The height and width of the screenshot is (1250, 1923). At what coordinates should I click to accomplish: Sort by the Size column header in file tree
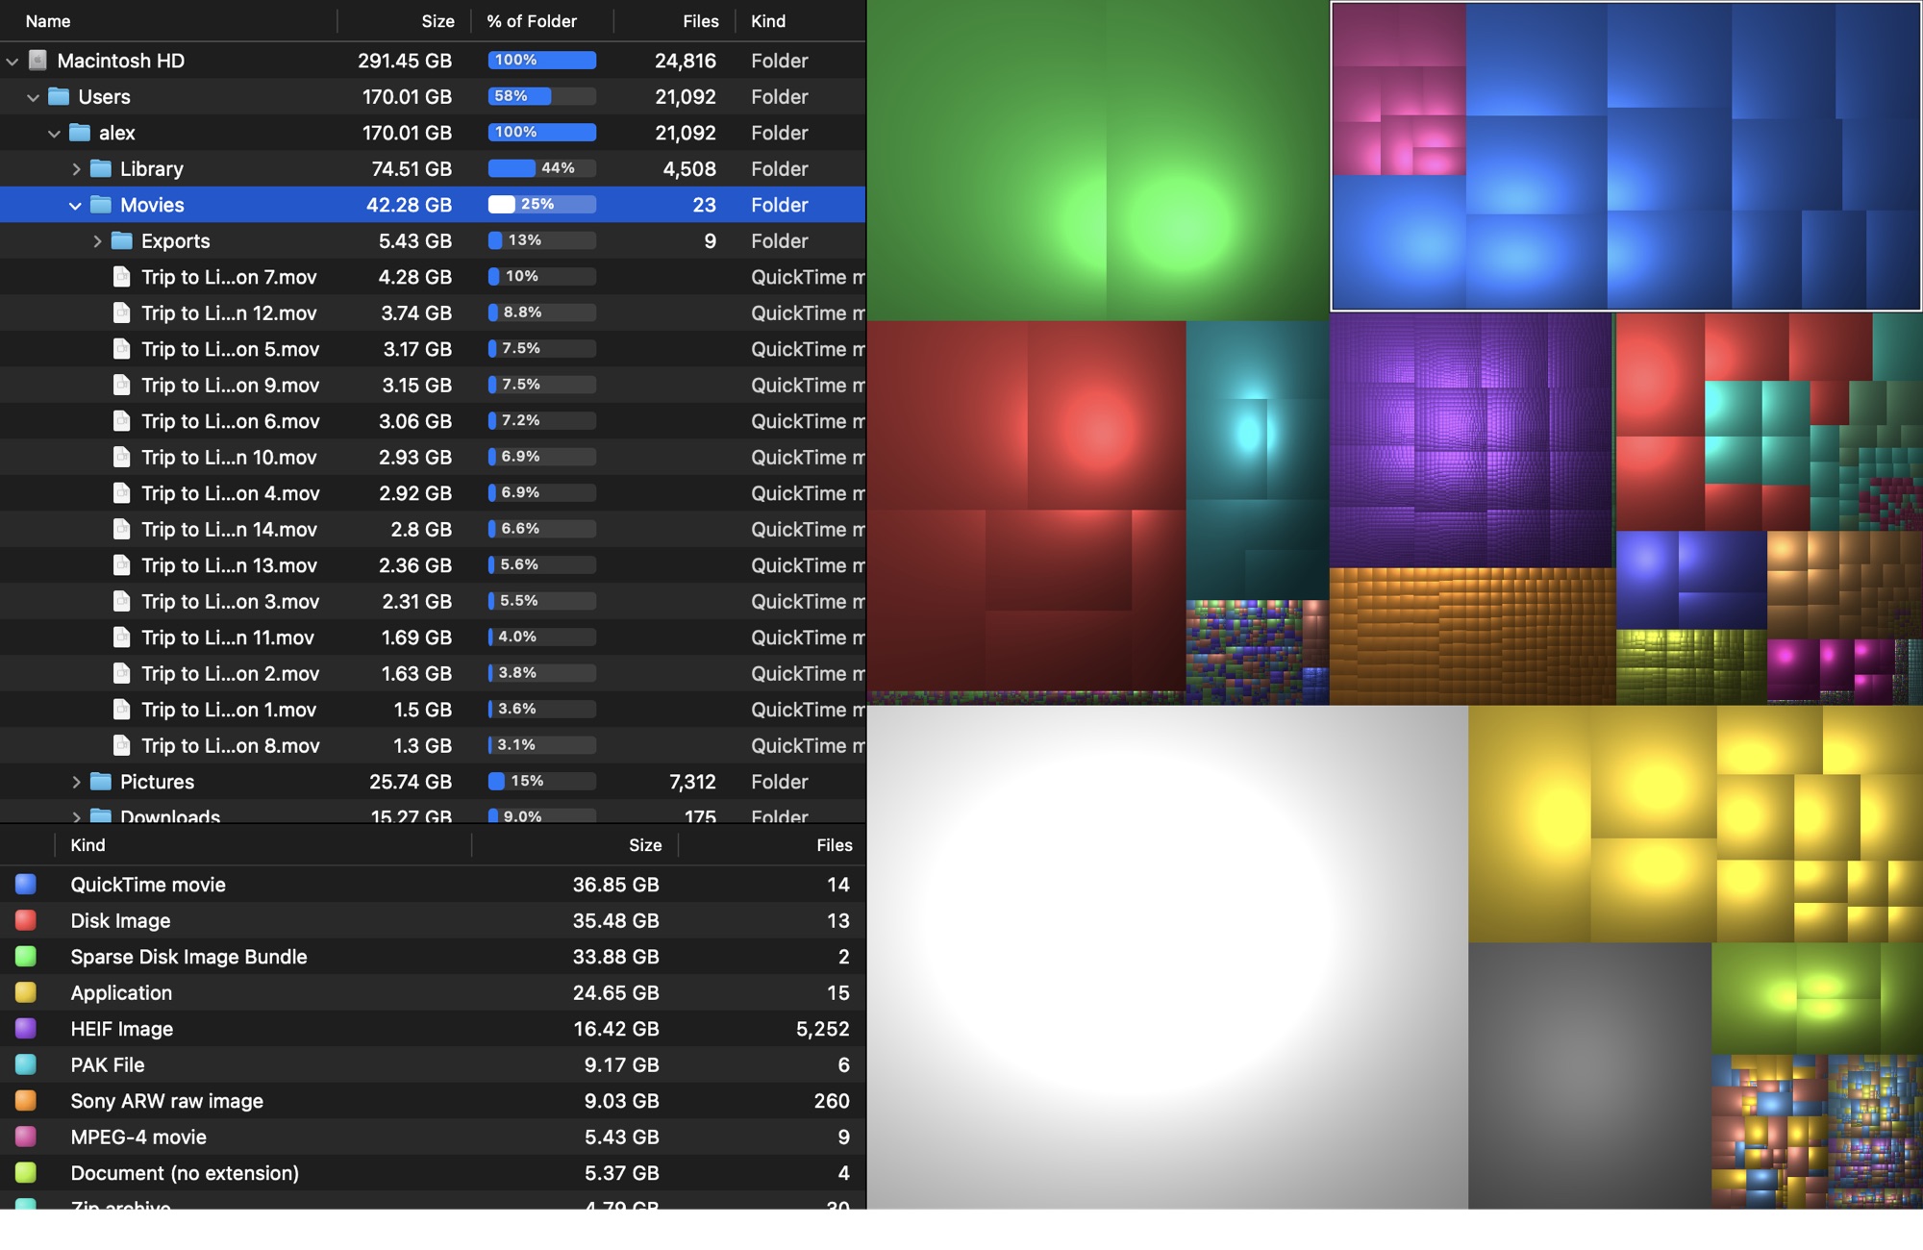tap(404, 21)
